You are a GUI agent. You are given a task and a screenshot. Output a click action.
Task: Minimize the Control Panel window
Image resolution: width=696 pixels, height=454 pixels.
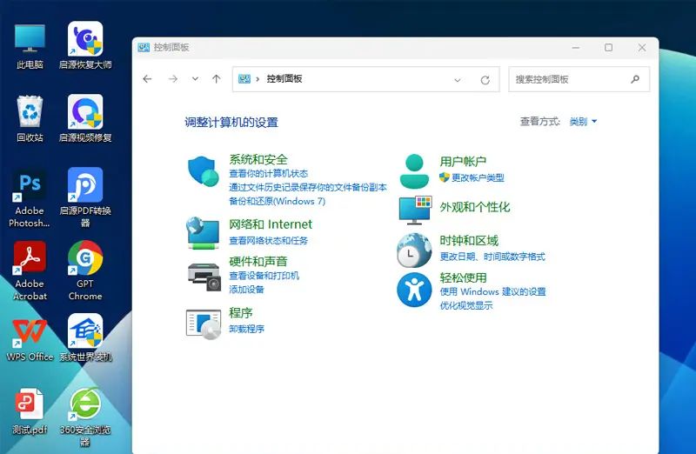pyautogui.click(x=576, y=48)
